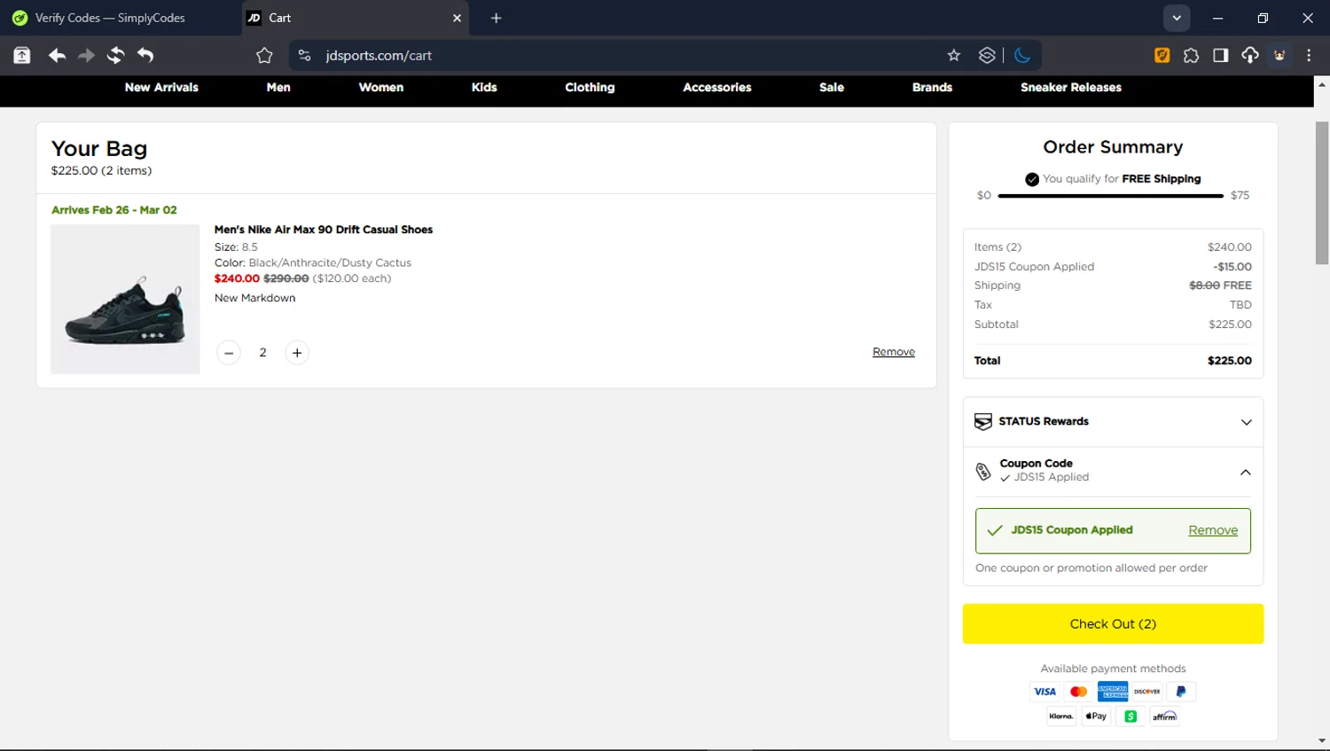Click the free shipping progress bar
Screen dimensions: 1330x751
1110,196
